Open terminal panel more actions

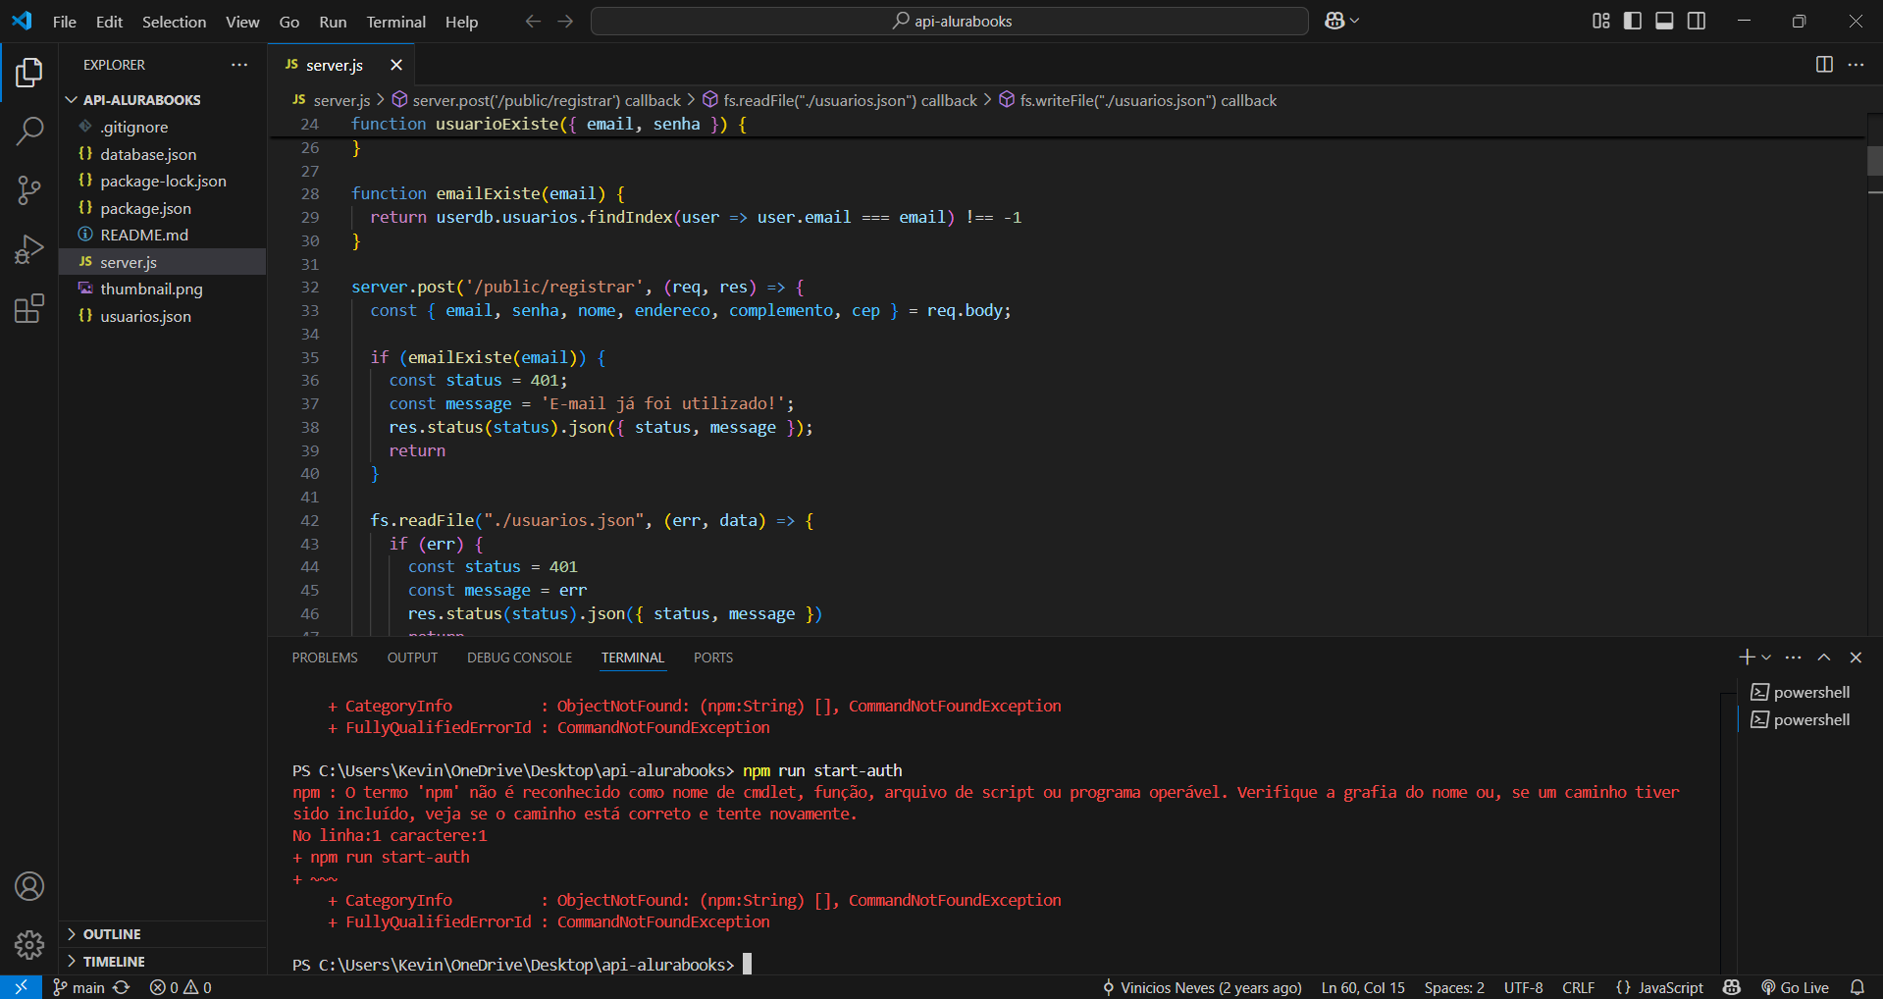coord(1794,657)
